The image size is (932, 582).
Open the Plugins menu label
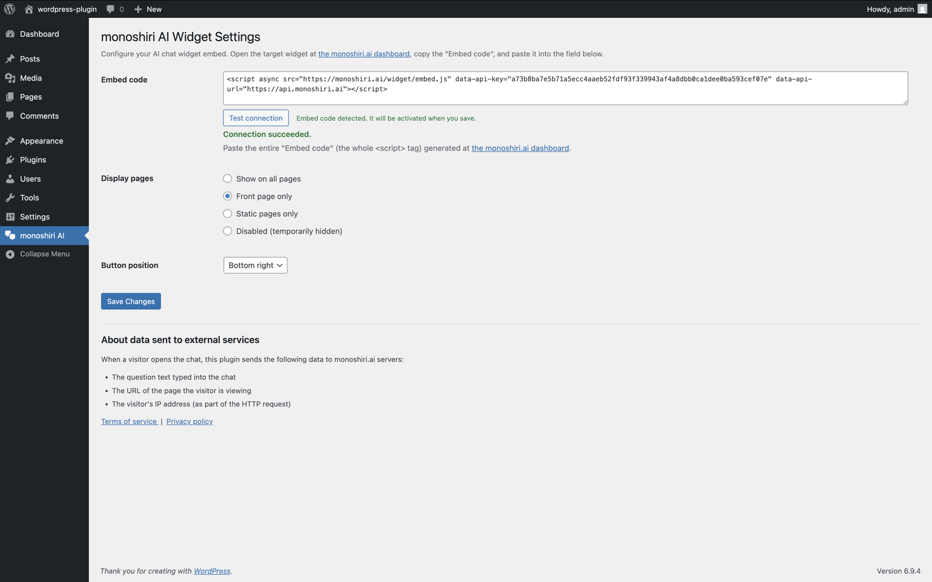33,160
